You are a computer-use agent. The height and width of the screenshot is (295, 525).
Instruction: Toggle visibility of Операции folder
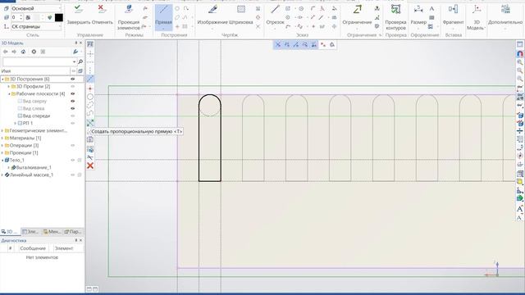pyautogui.click(x=72, y=145)
